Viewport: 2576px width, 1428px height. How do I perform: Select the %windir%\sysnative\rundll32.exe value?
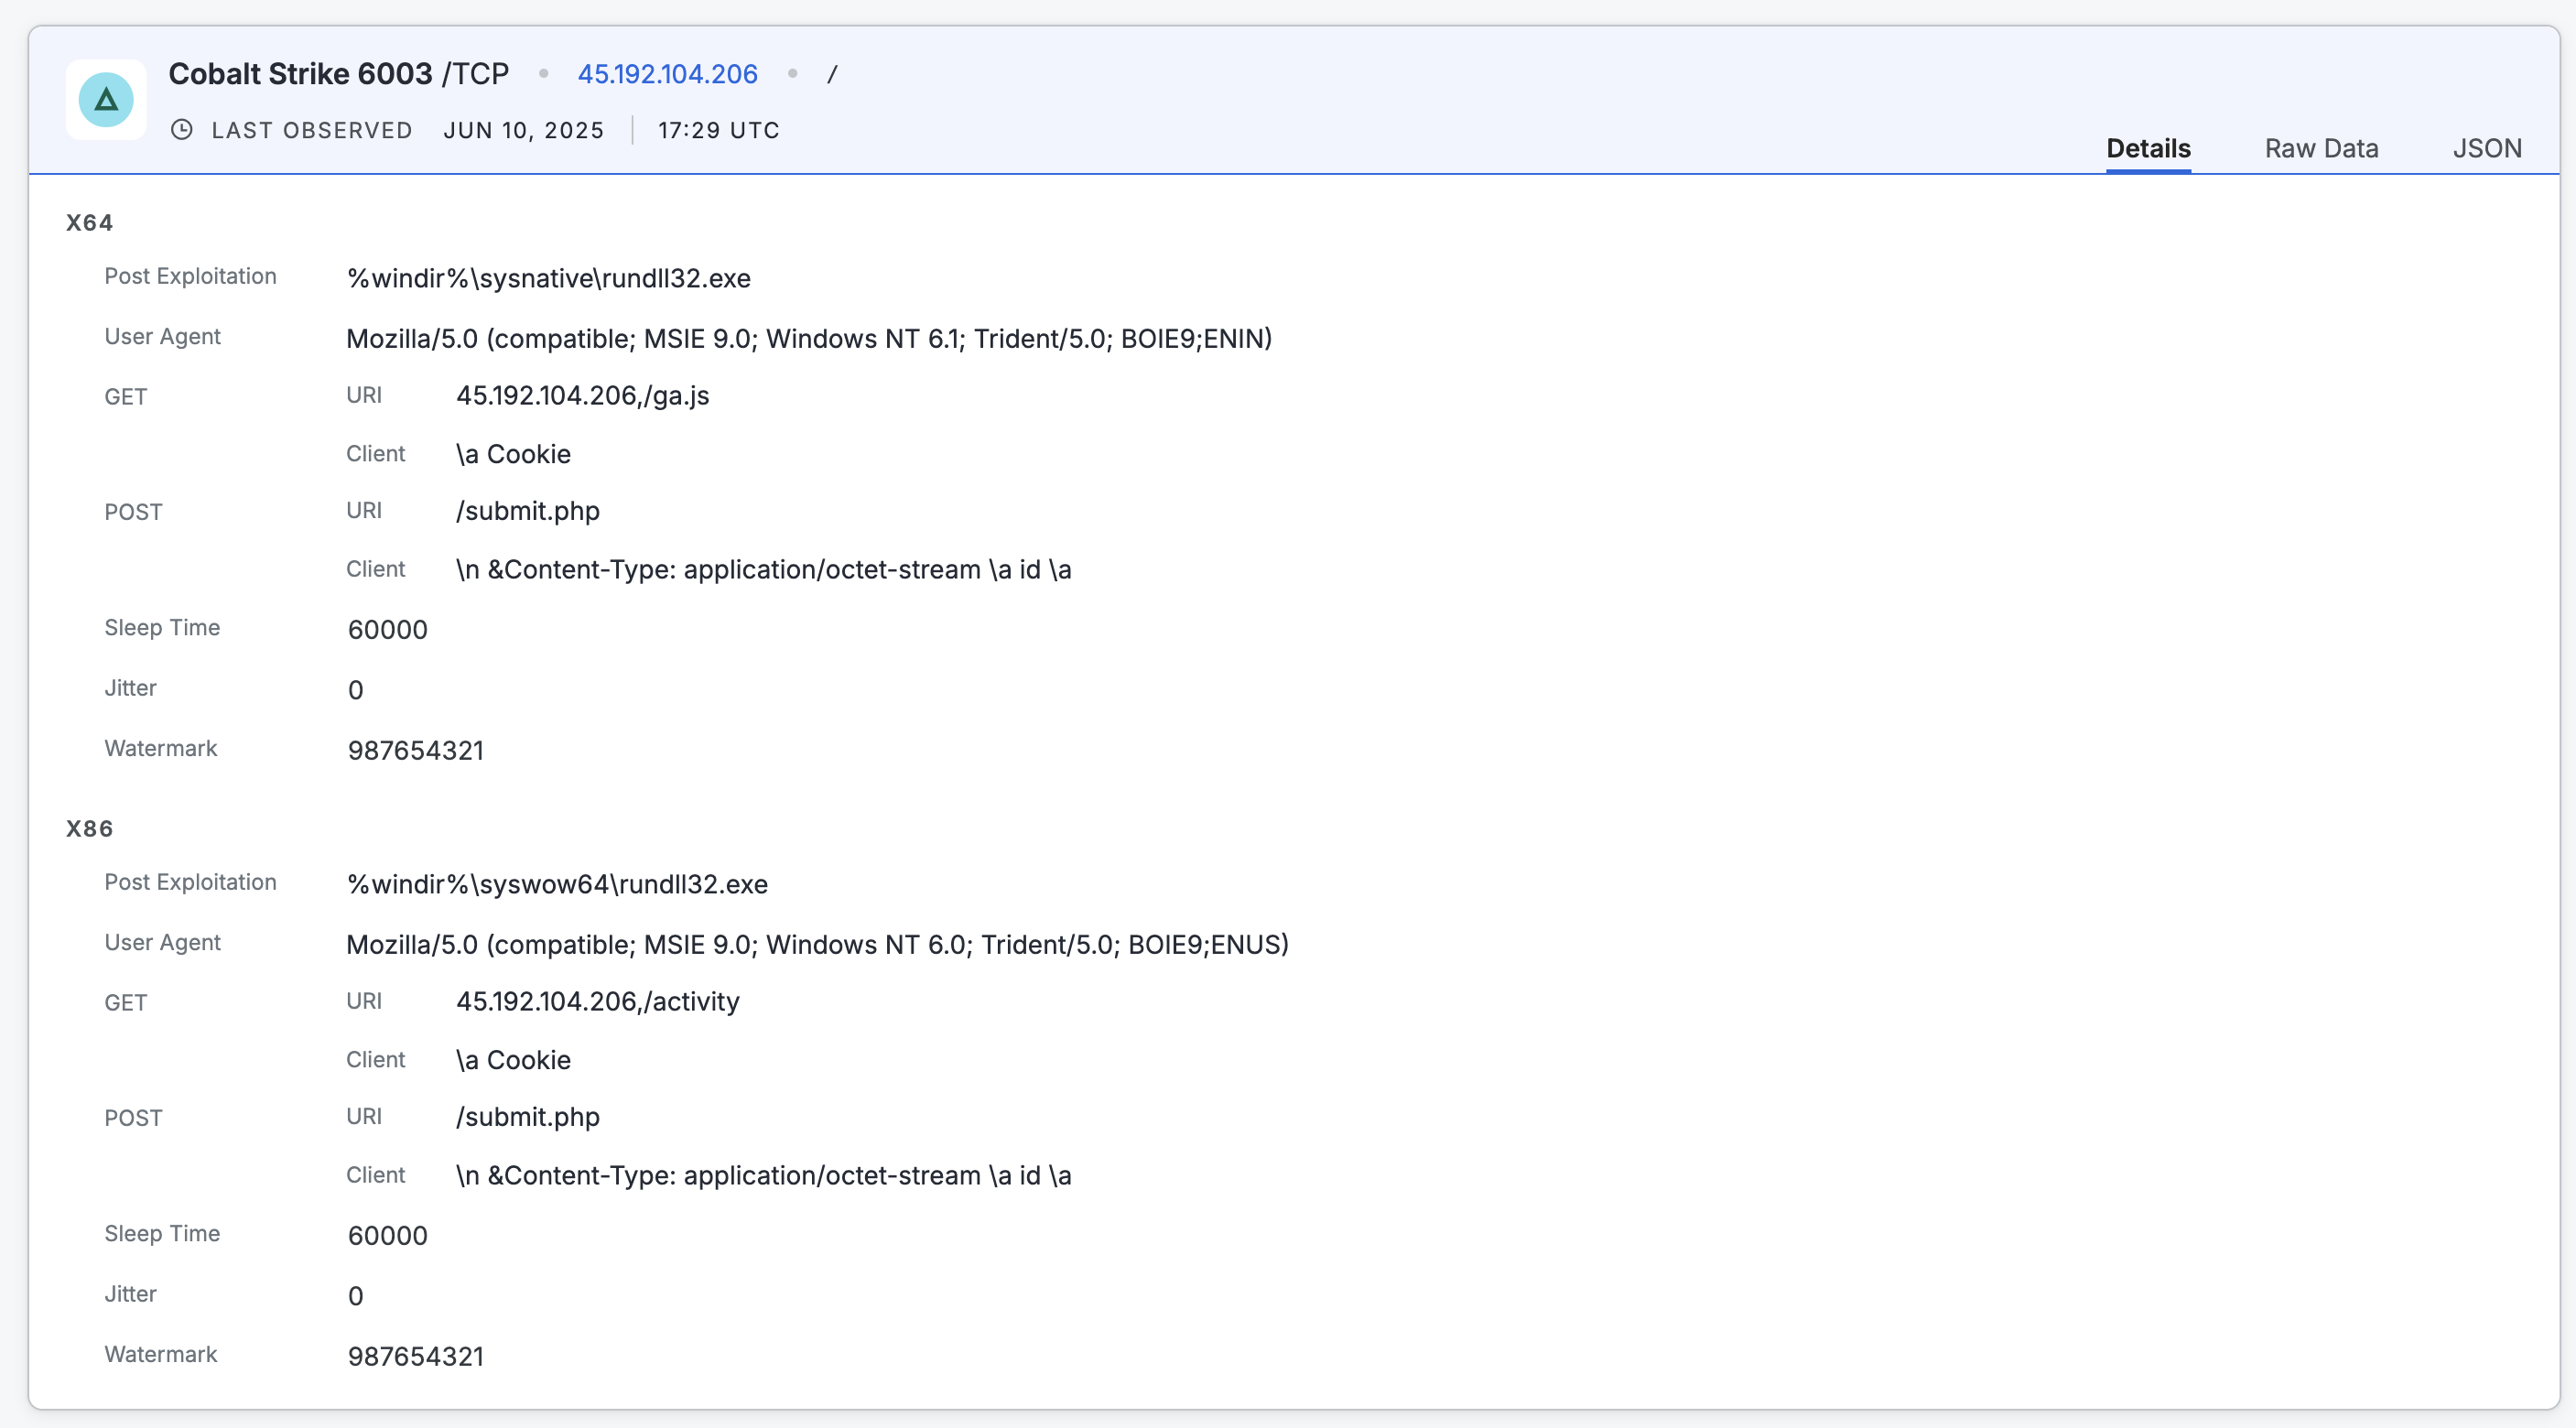click(x=549, y=278)
